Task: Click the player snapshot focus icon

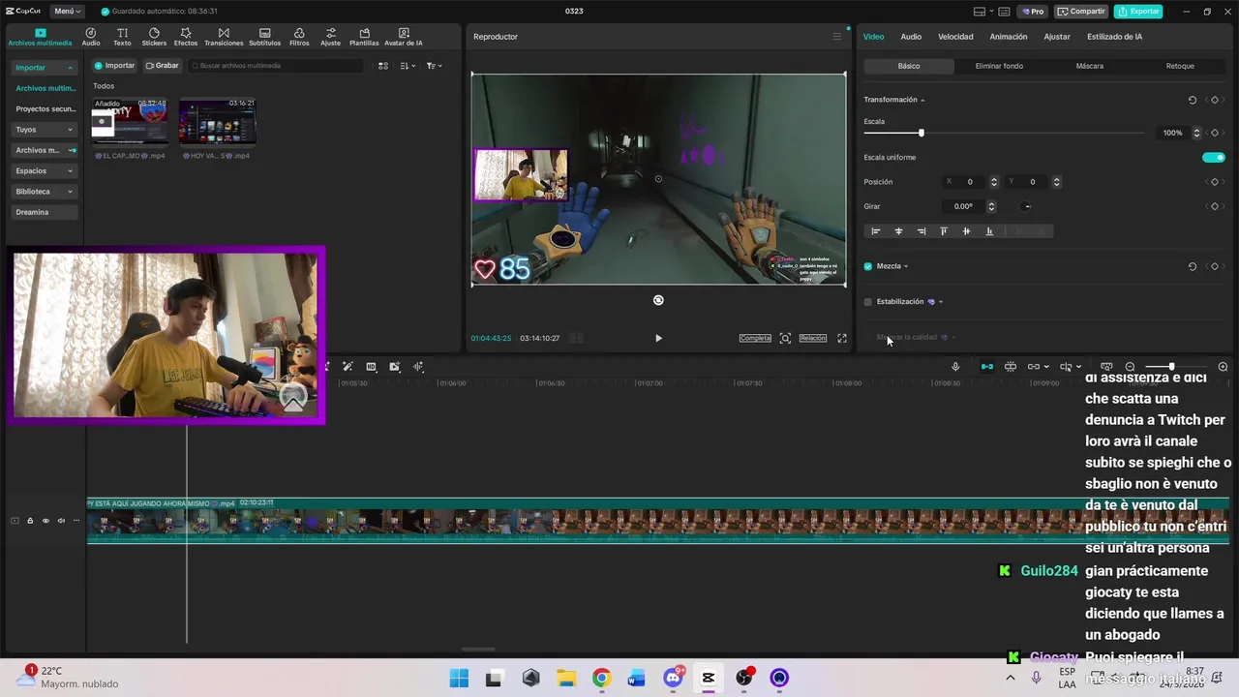Action: tap(785, 338)
